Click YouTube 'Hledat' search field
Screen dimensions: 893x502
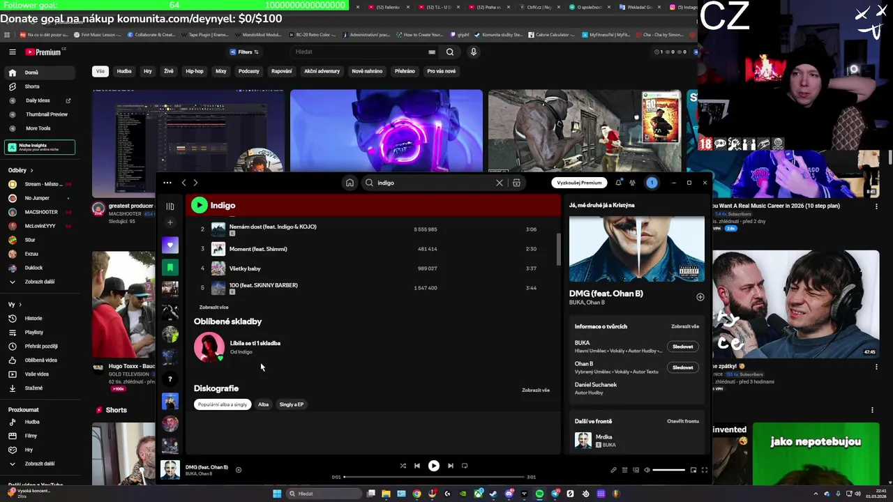point(363,52)
